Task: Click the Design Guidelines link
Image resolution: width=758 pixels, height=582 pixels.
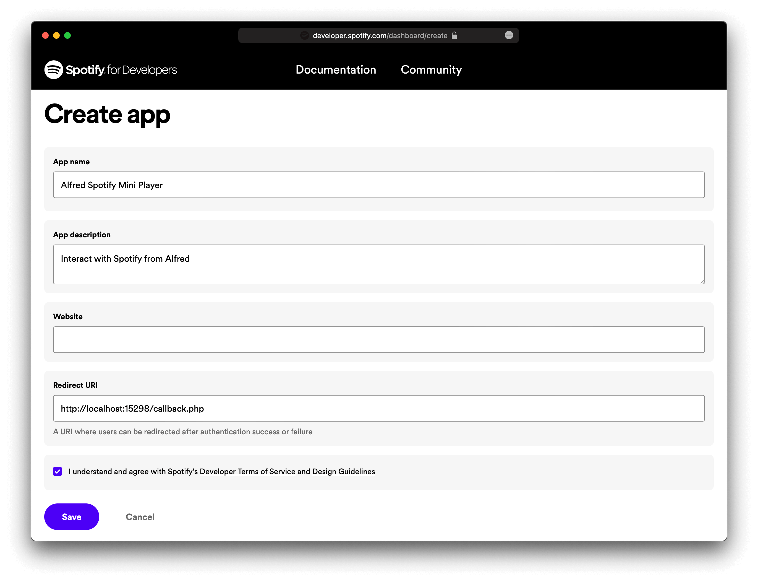Action: pyautogui.click(x=344, y=471)
